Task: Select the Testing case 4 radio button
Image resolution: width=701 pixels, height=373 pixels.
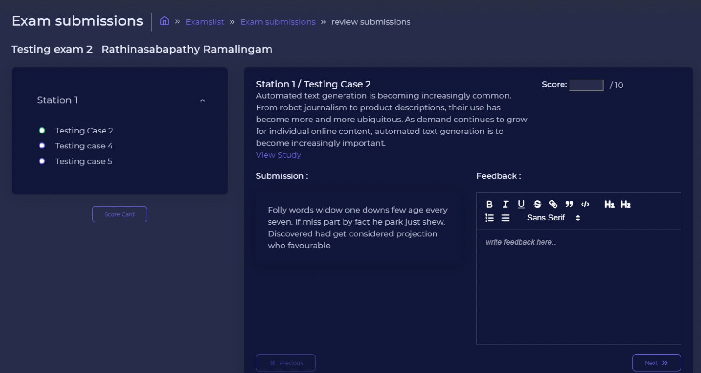Action: point(42,146)
